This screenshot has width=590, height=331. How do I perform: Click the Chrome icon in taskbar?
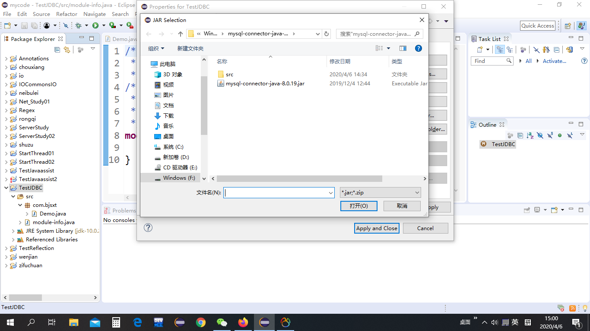pos(201,322)
